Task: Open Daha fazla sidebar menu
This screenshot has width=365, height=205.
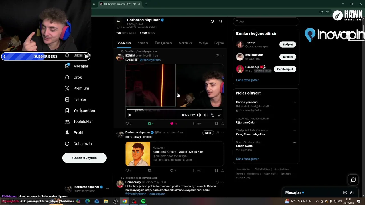Action: click(78, 144)
